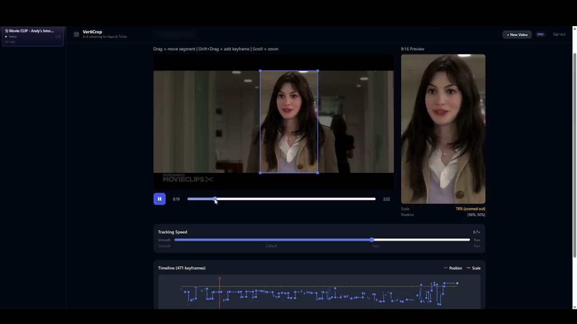Click the 9:16 Preview image
The height and width of the screenshot is (324, 577).
coord(443,129)
